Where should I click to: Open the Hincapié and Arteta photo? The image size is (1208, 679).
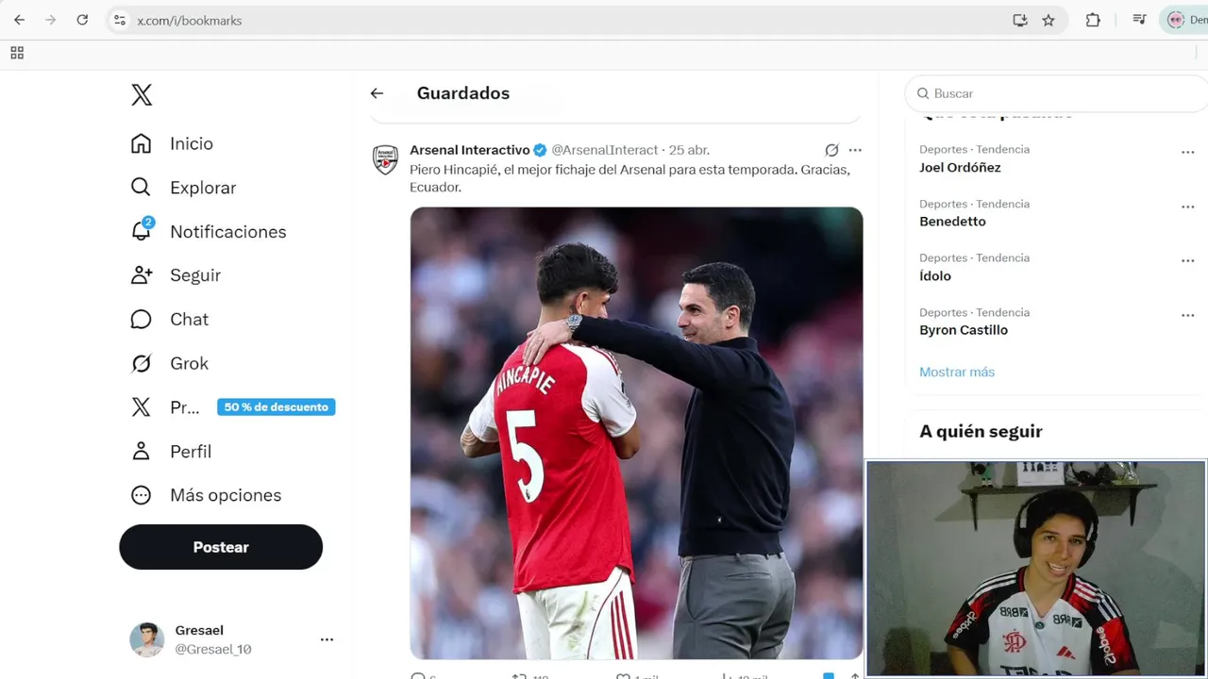pos(636,433)
